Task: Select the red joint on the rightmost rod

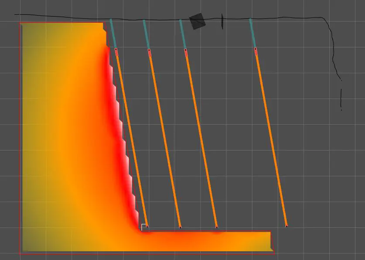Action: point(256,52)
